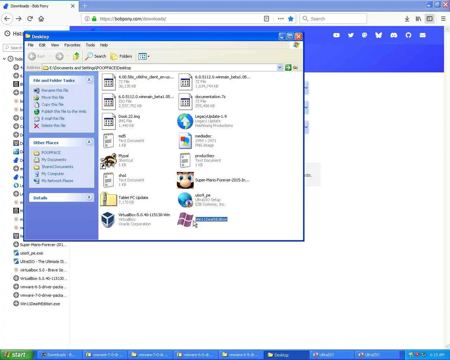
Task: Select the Win11DeathEdition file icon
Action: pos(185,219)
